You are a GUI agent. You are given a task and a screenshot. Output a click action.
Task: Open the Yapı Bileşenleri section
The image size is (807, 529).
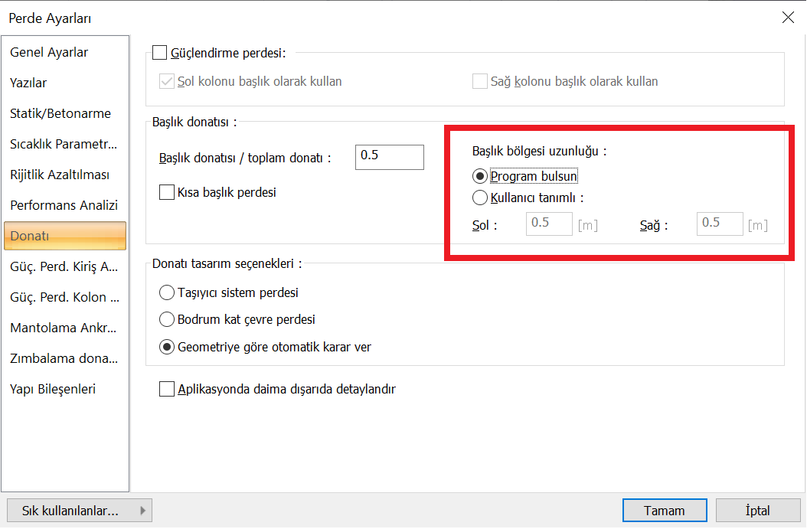[x=53, y=389]
